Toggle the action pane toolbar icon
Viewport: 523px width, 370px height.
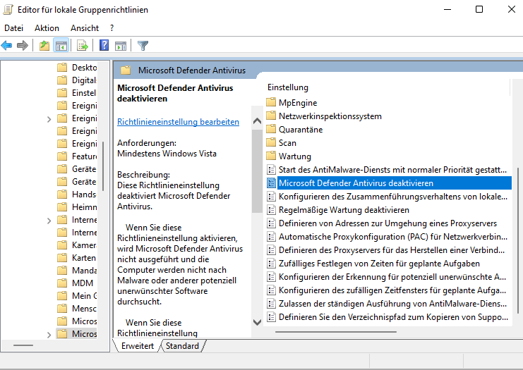click(x=121, y=45)
